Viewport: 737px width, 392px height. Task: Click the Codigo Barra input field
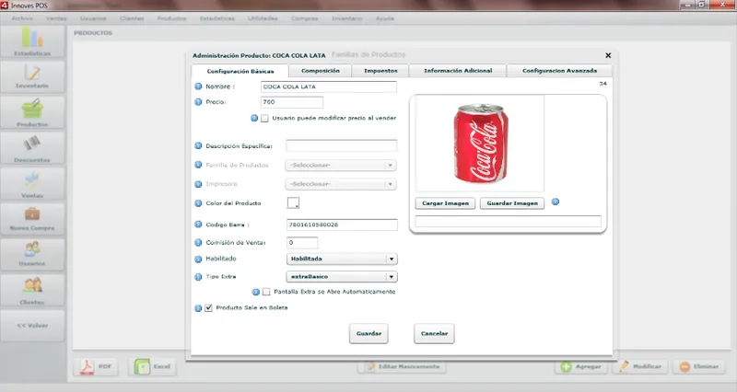342,225
